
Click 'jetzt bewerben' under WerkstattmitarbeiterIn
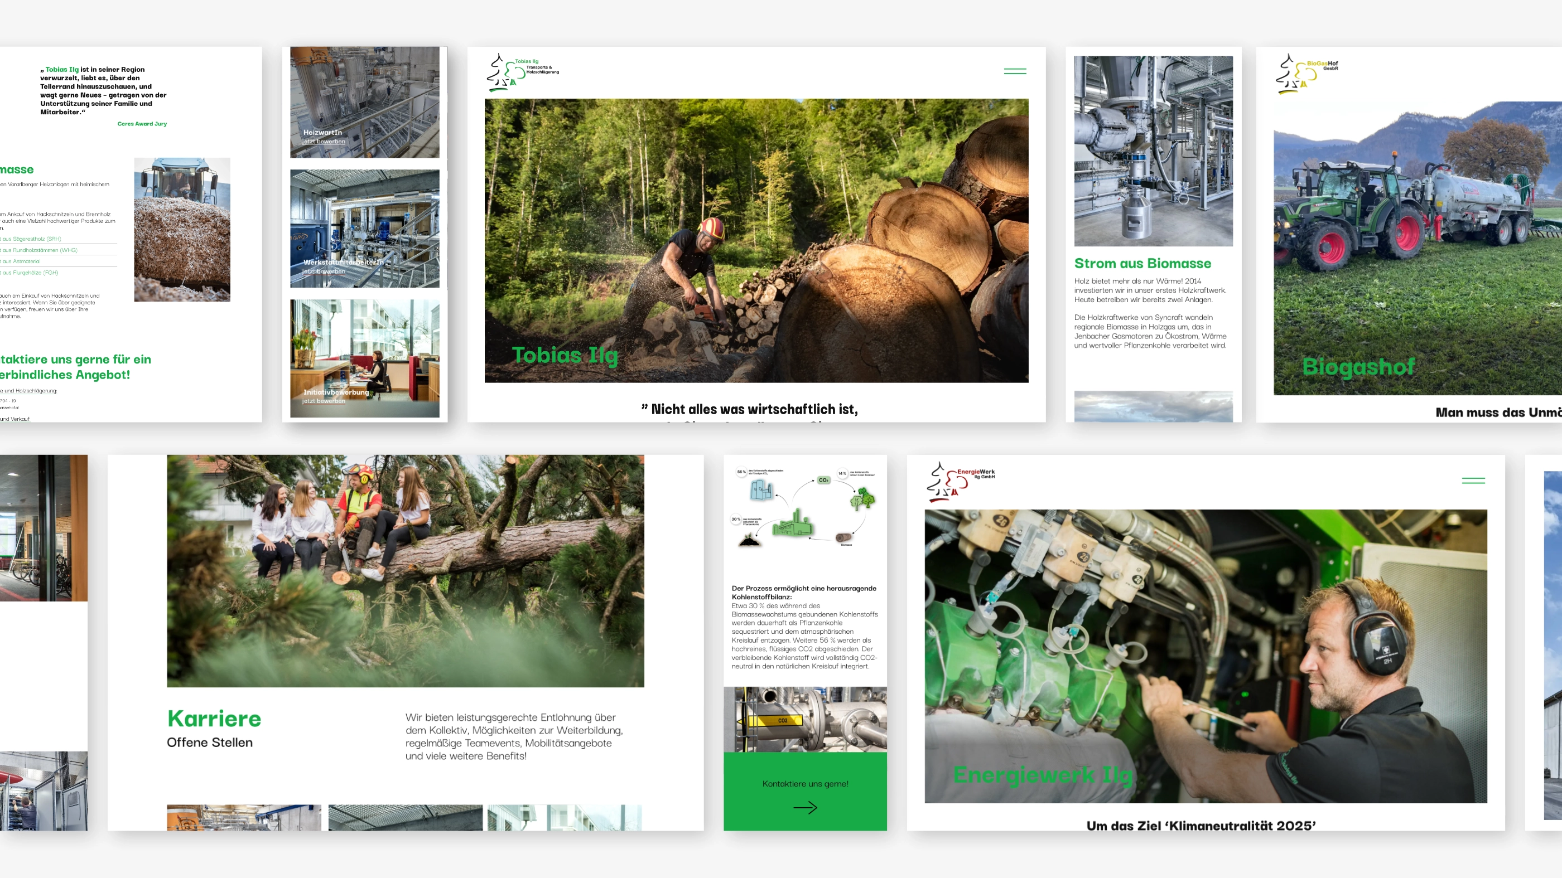click(x=324, y=271)
